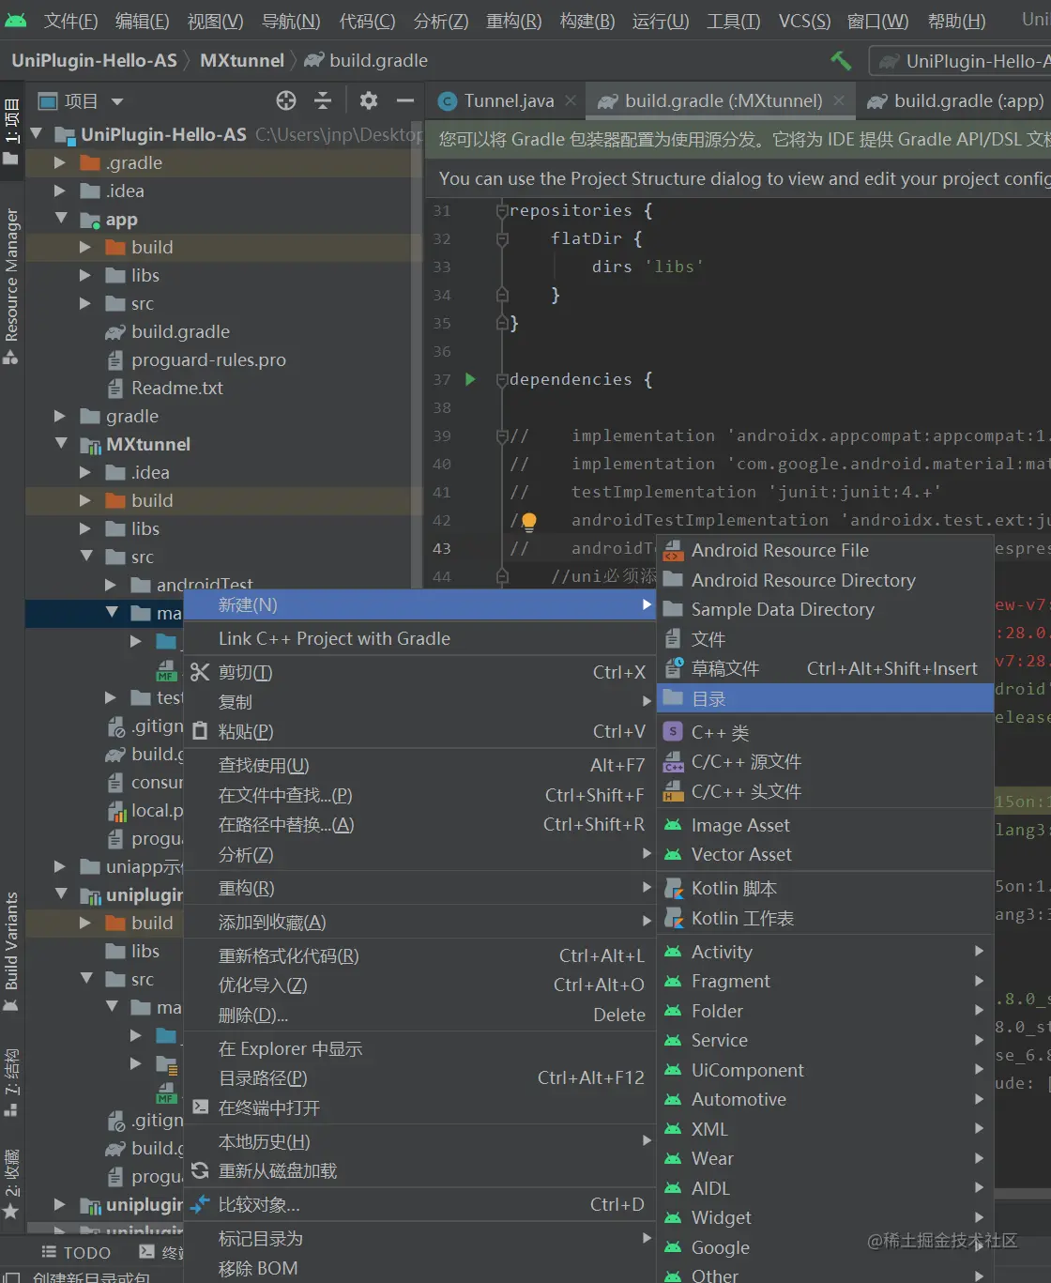Choose Vector Asset entry

(x=826, y=854)
